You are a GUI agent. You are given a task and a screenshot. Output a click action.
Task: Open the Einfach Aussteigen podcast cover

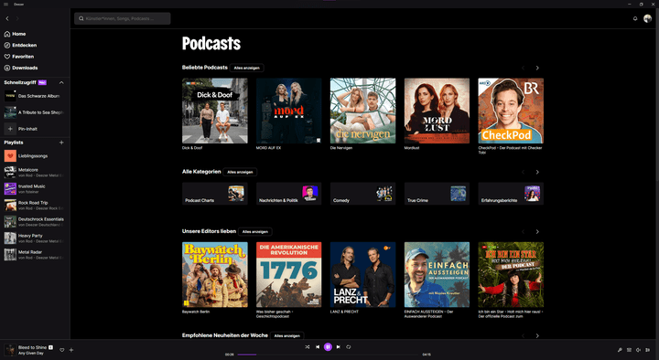coord(437,274)
